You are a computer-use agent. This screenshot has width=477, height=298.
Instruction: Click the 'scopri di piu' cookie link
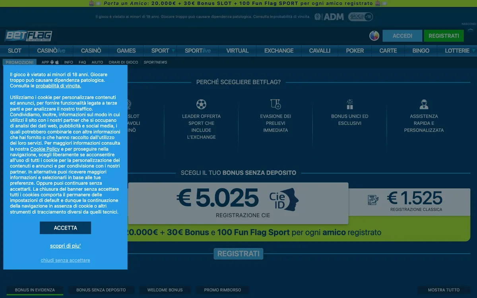[65, 246]
